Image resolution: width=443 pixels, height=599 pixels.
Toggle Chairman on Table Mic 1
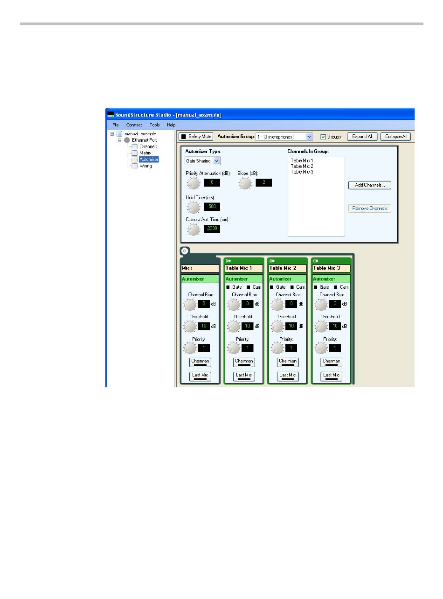click(x=244, y=362)
